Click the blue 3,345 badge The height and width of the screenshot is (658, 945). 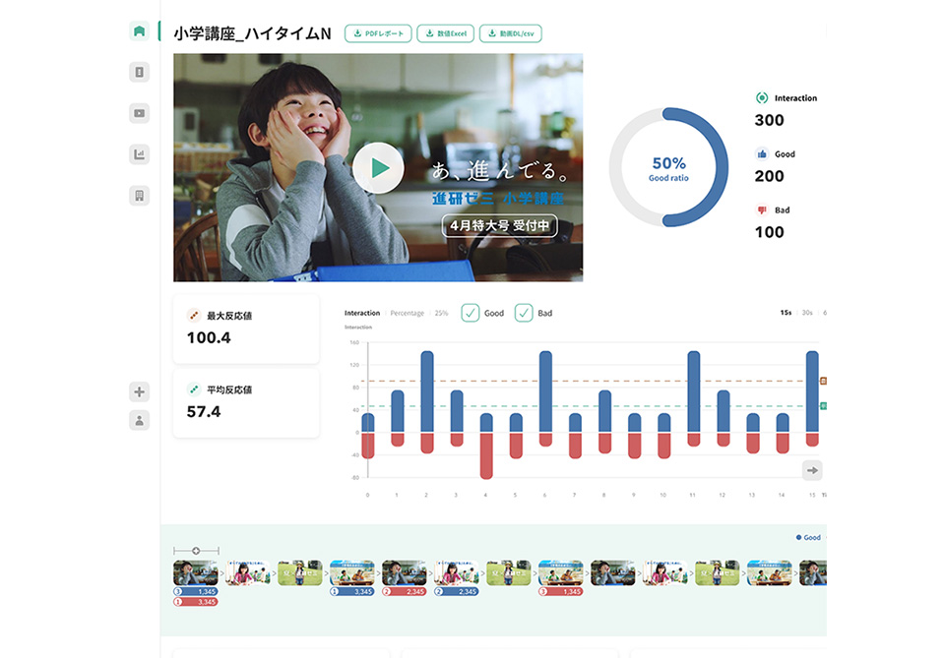pos(352,592)
